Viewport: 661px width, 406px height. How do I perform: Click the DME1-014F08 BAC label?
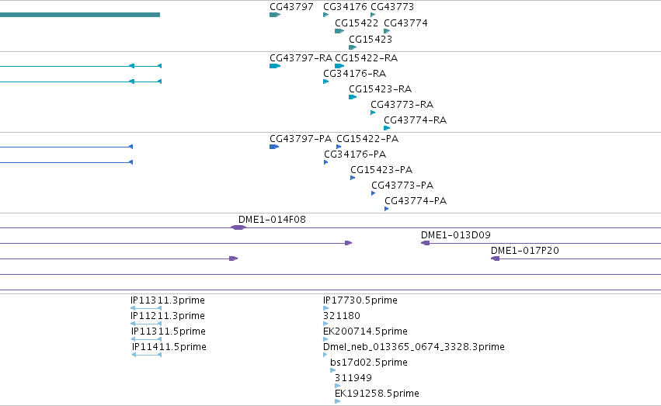pos(272,220)
